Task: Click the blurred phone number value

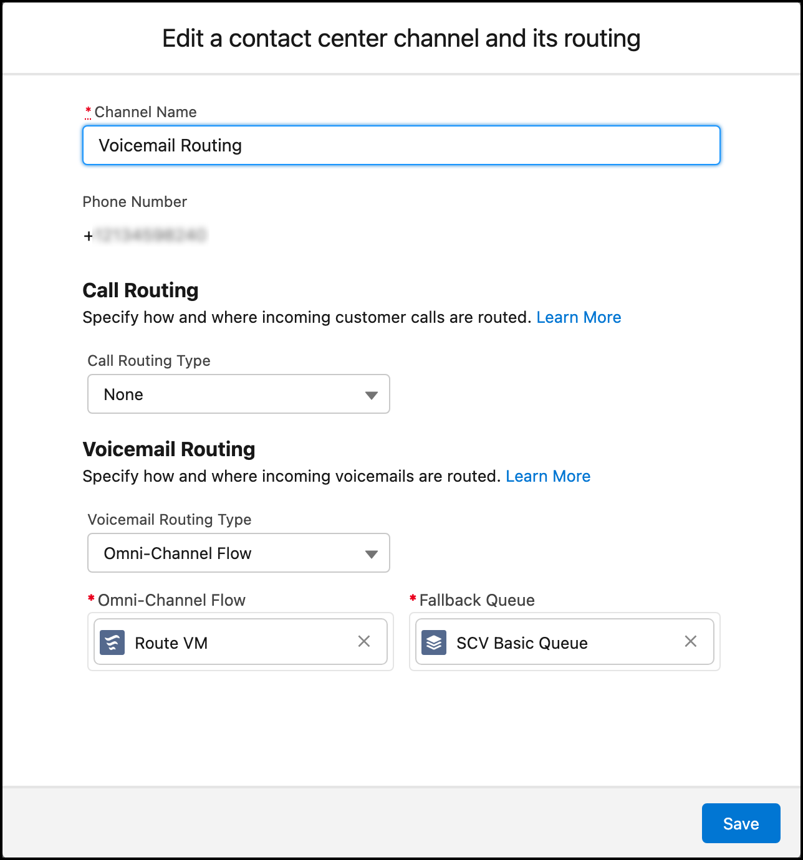Action: pos(145,236)
